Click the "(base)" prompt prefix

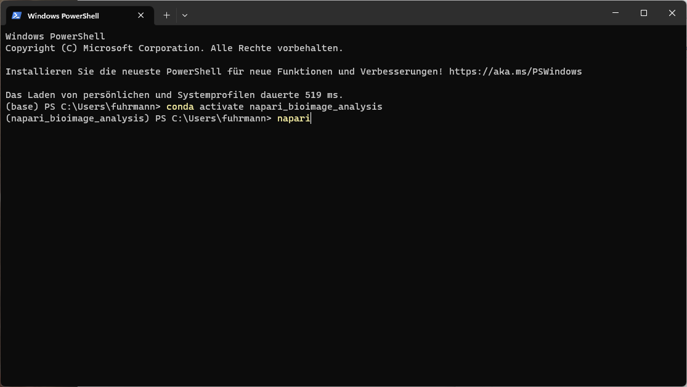tap(22, 107)
